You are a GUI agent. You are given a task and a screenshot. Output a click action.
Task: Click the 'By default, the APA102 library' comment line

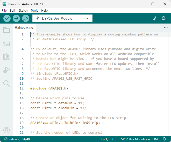coord(93,49)
